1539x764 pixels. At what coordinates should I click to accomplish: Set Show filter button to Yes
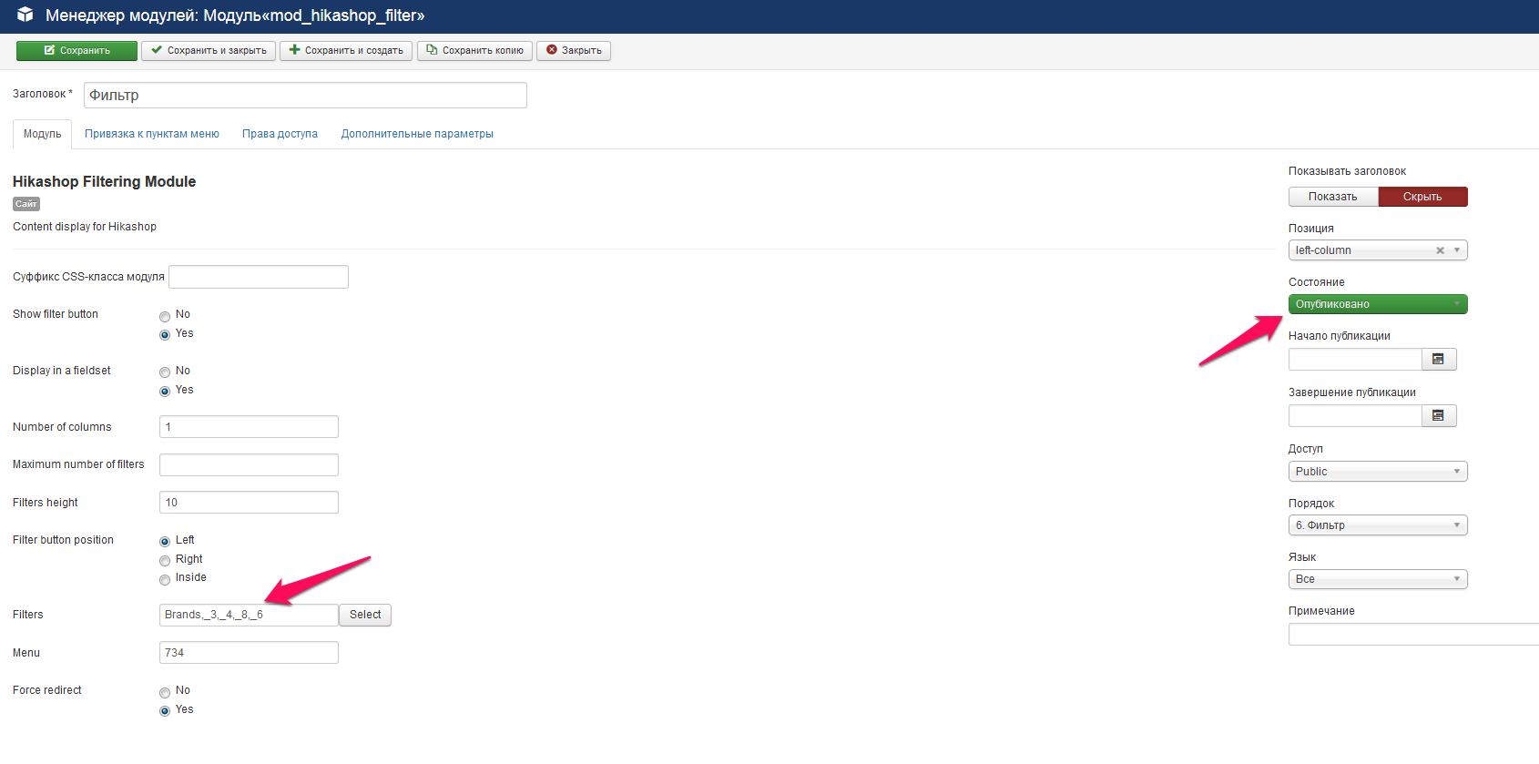click(165, 335)
